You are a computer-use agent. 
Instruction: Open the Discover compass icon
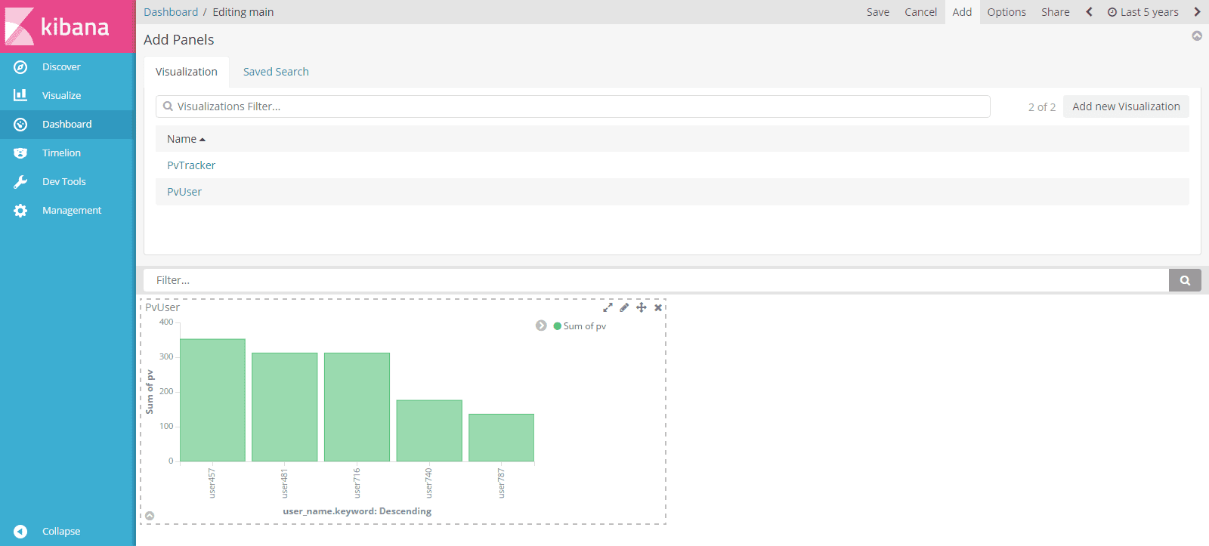pyautogui.click(x=20, y=67)
